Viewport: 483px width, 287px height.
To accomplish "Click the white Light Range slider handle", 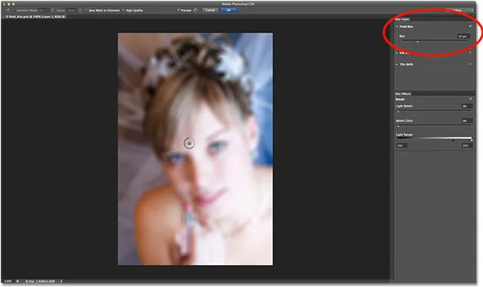I will coord(471,140).
